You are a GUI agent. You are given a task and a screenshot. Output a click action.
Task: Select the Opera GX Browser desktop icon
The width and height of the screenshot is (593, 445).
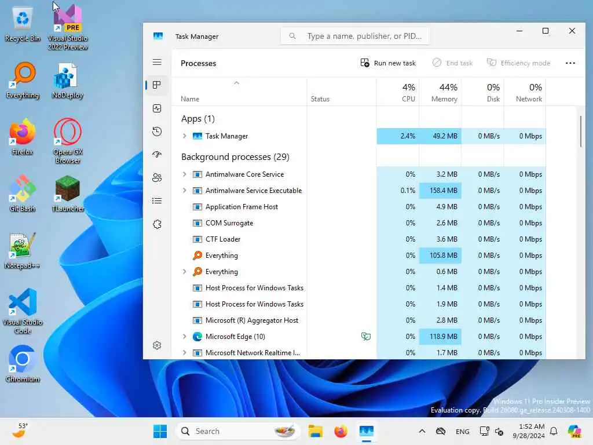68,141
